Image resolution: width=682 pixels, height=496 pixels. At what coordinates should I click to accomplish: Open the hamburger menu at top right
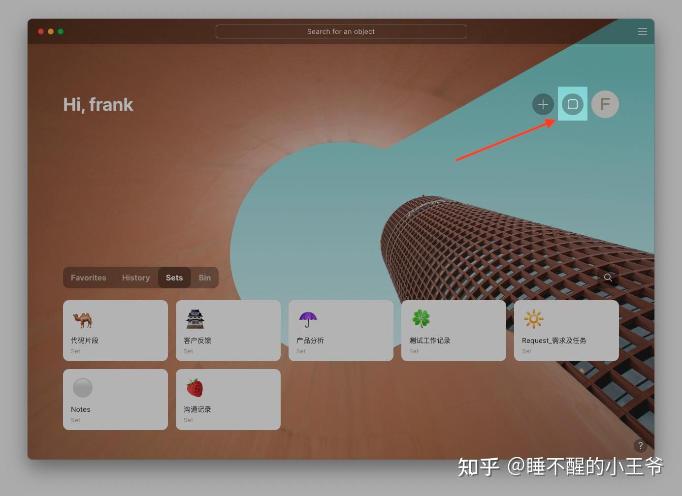[x=643, y=31]
